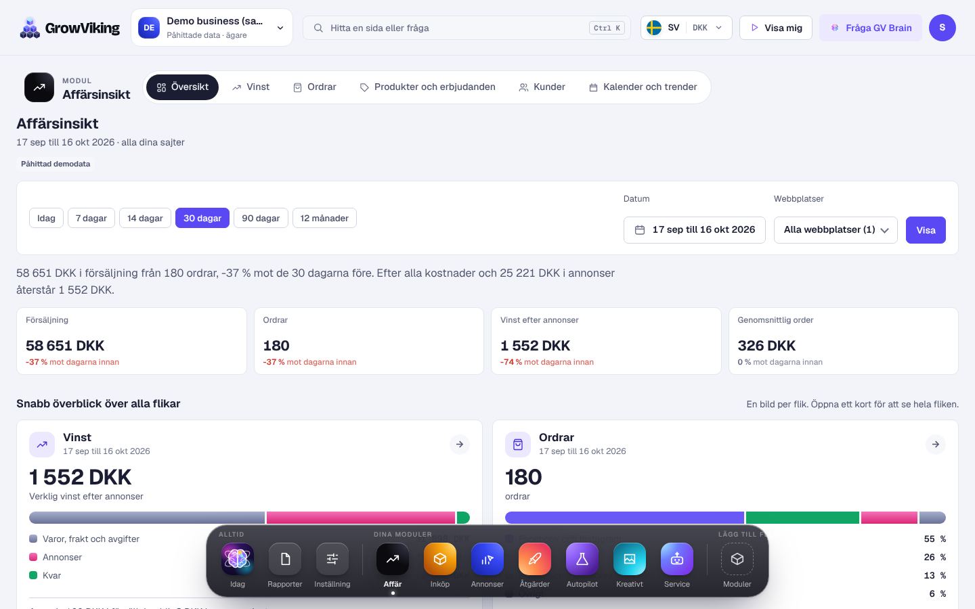Select the 7 dagar period option
This screenshot has width=975, height=609.
pyautogui.click(x=91, y=218)
